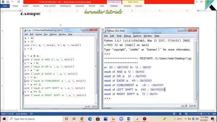Screen dimensions: 217x122
Task: Click the Window menu in the Python Shell window
Action: tap(148, 36)
